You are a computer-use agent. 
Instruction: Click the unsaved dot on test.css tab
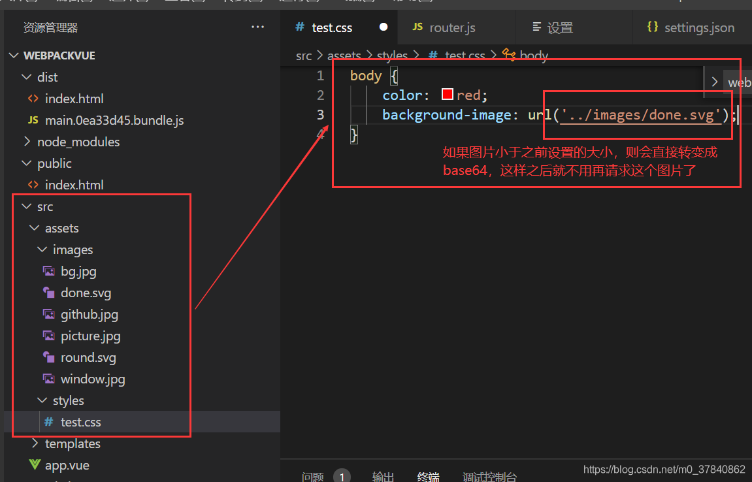point(384,27)
